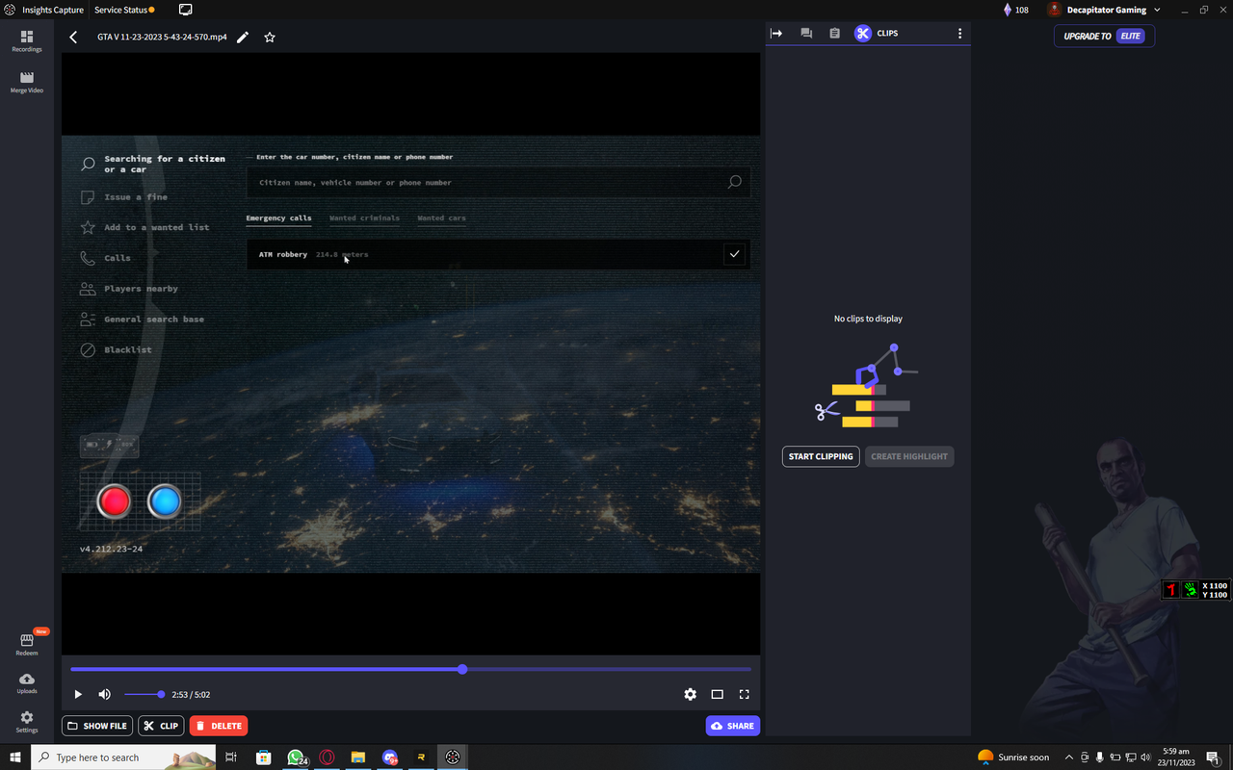Enter fullscreen playback mode
The width and height of the screenshot is (1233, 770).
pos(745,694)
